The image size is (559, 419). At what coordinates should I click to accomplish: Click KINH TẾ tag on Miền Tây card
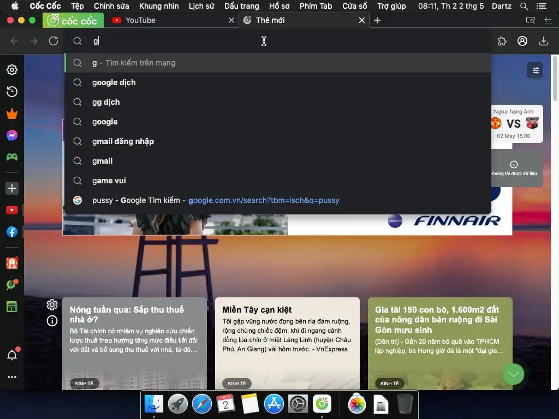237,384
